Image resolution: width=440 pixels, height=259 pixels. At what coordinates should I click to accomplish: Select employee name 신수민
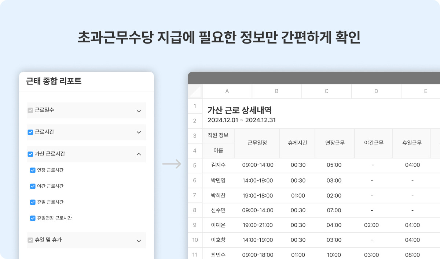(218, 210)
